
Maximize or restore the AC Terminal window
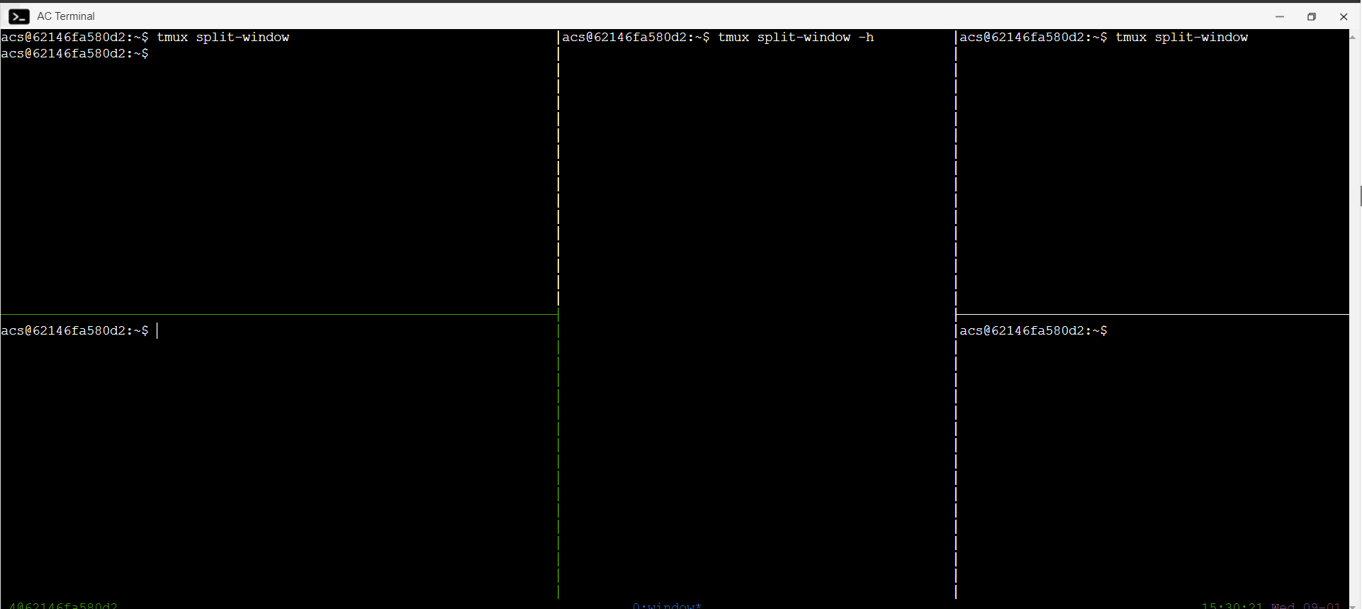pyautogui.click(x=1312, y=16)
